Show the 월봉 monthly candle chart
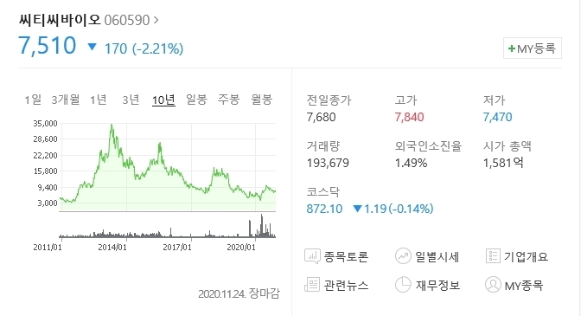Viewport: 581px width, 316px height. [262, 100]
